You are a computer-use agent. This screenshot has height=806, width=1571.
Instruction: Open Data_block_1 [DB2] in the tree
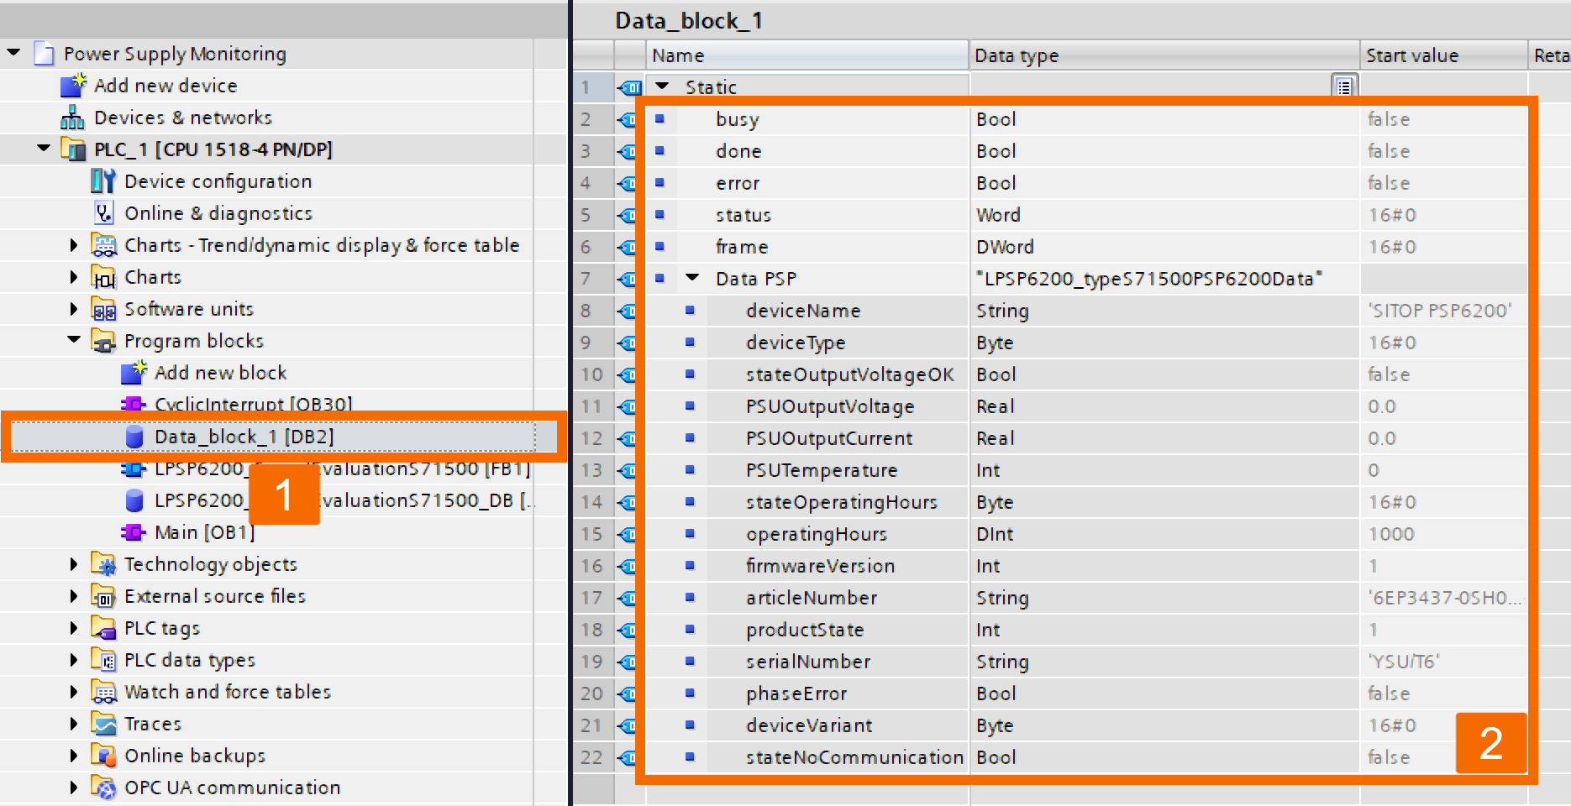coord(244,437)
